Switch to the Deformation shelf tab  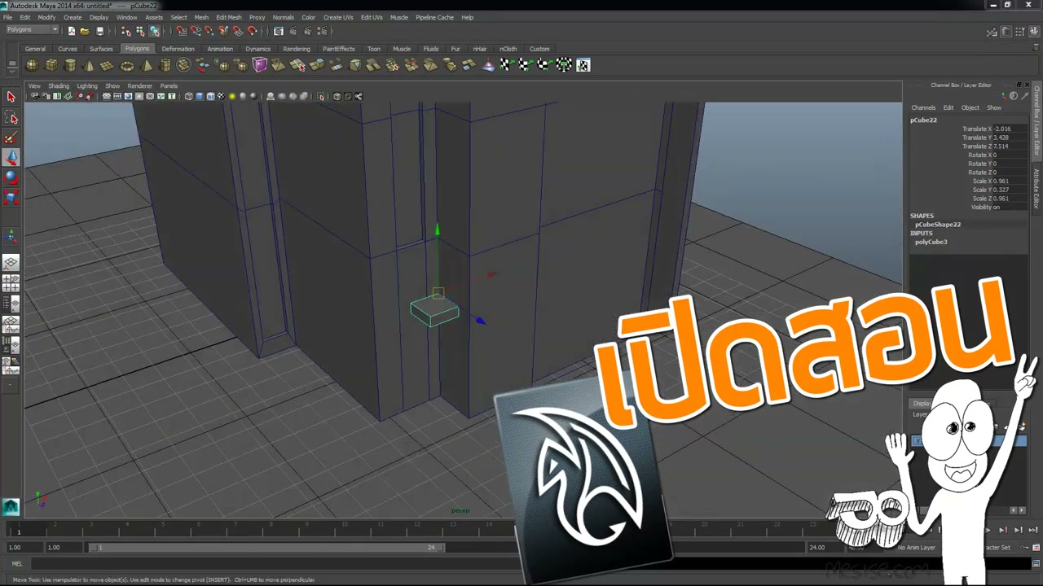click(178, 49)
